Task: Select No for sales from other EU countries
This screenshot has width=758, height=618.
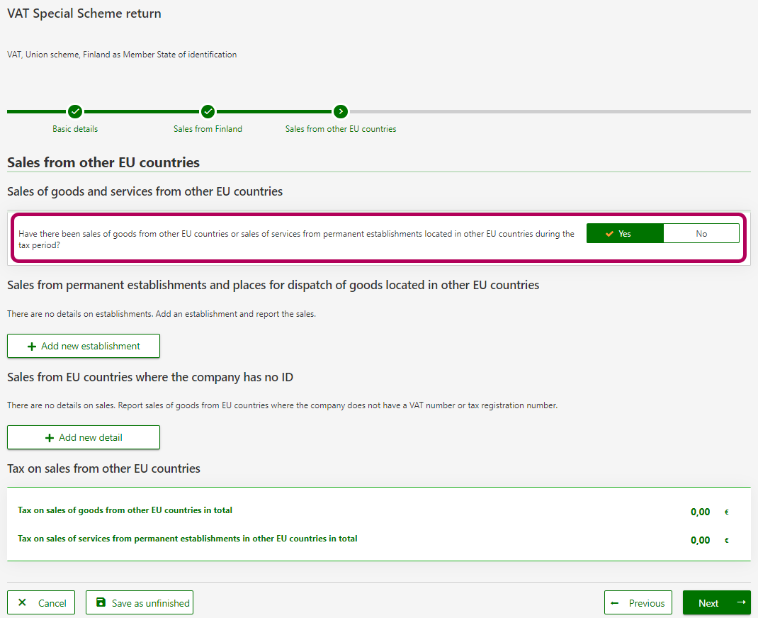Action: tap(701, 234)
